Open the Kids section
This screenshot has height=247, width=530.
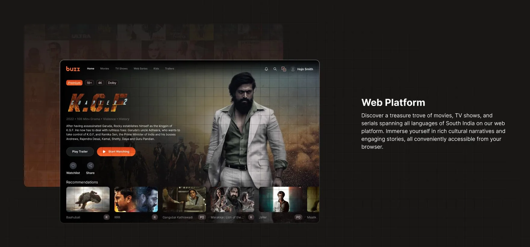(x=156, y=69)
